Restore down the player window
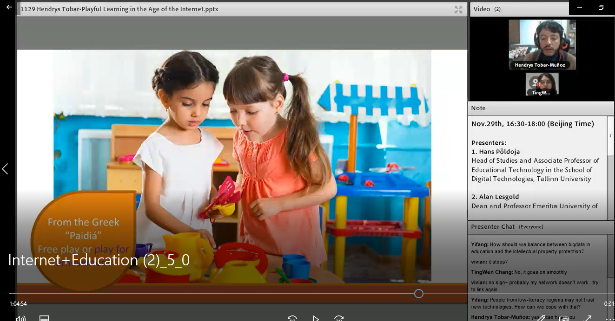615x321 pixels. coord(601,7)
